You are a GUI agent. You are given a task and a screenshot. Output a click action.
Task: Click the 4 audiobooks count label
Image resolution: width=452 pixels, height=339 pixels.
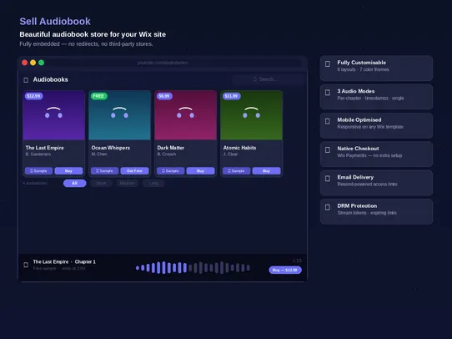click(35, 183)
